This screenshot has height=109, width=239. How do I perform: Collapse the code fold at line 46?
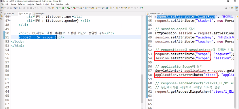click(10, 16)
